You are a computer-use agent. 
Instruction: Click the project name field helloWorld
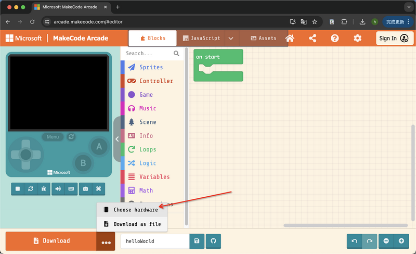pyautogui.click(x=155, y=241)
